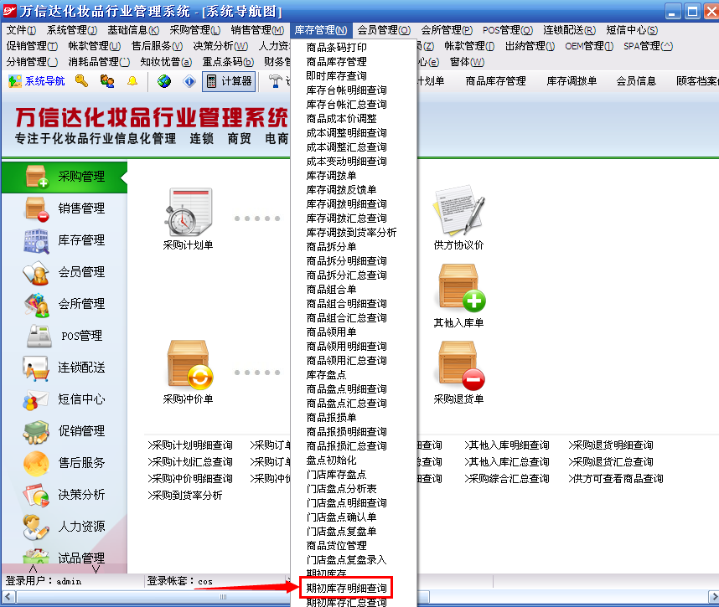This screenshot has width=719, height=607.
Task: Open the 采购退货明细查询 link
Action: [x=610, y=445]
